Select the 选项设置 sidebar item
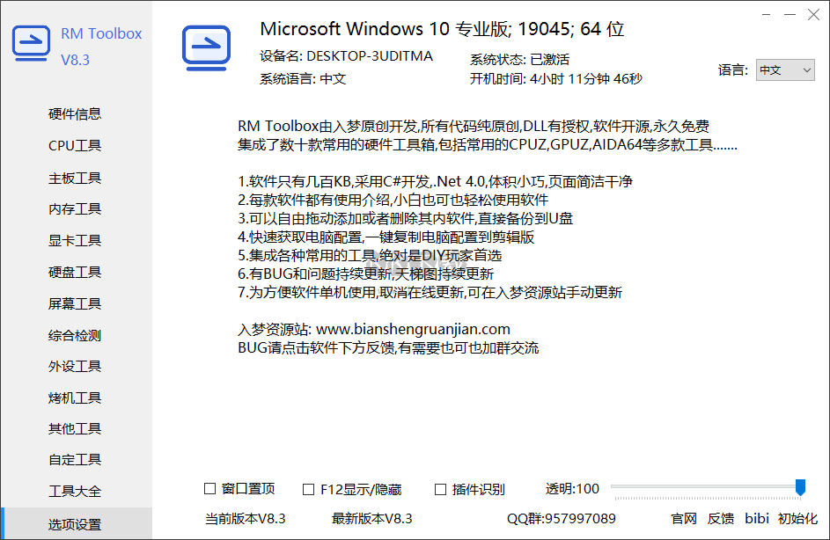Screen dimensions: 830x540 75,524
